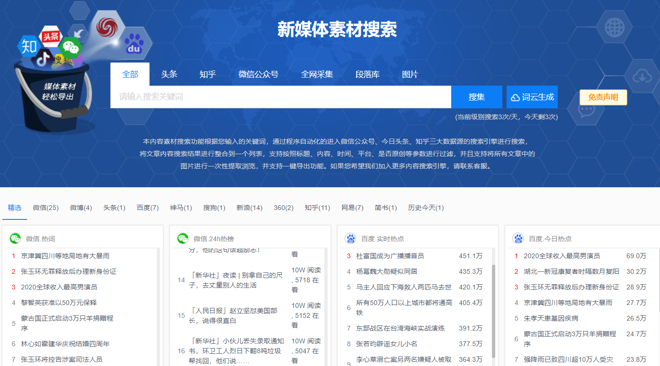Select the 微博(4) category tab

81,208
